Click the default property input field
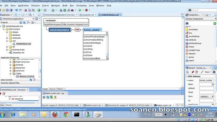The width and height of the screenshot is (217, 122). (x=206, y=88)
